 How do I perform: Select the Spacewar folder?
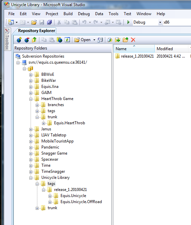(x=50, y=159)
